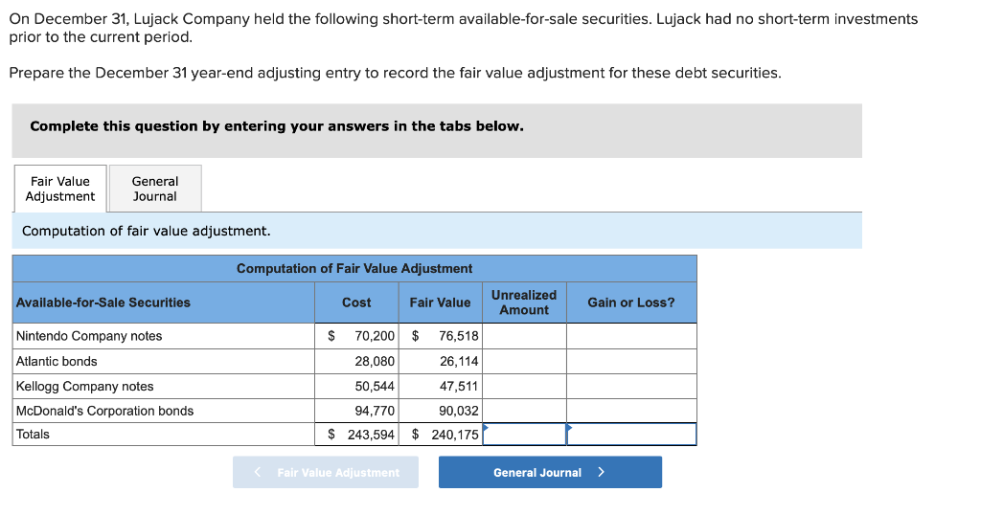
Task: Click the blue General Journal next button
Action: click(550, 472)
